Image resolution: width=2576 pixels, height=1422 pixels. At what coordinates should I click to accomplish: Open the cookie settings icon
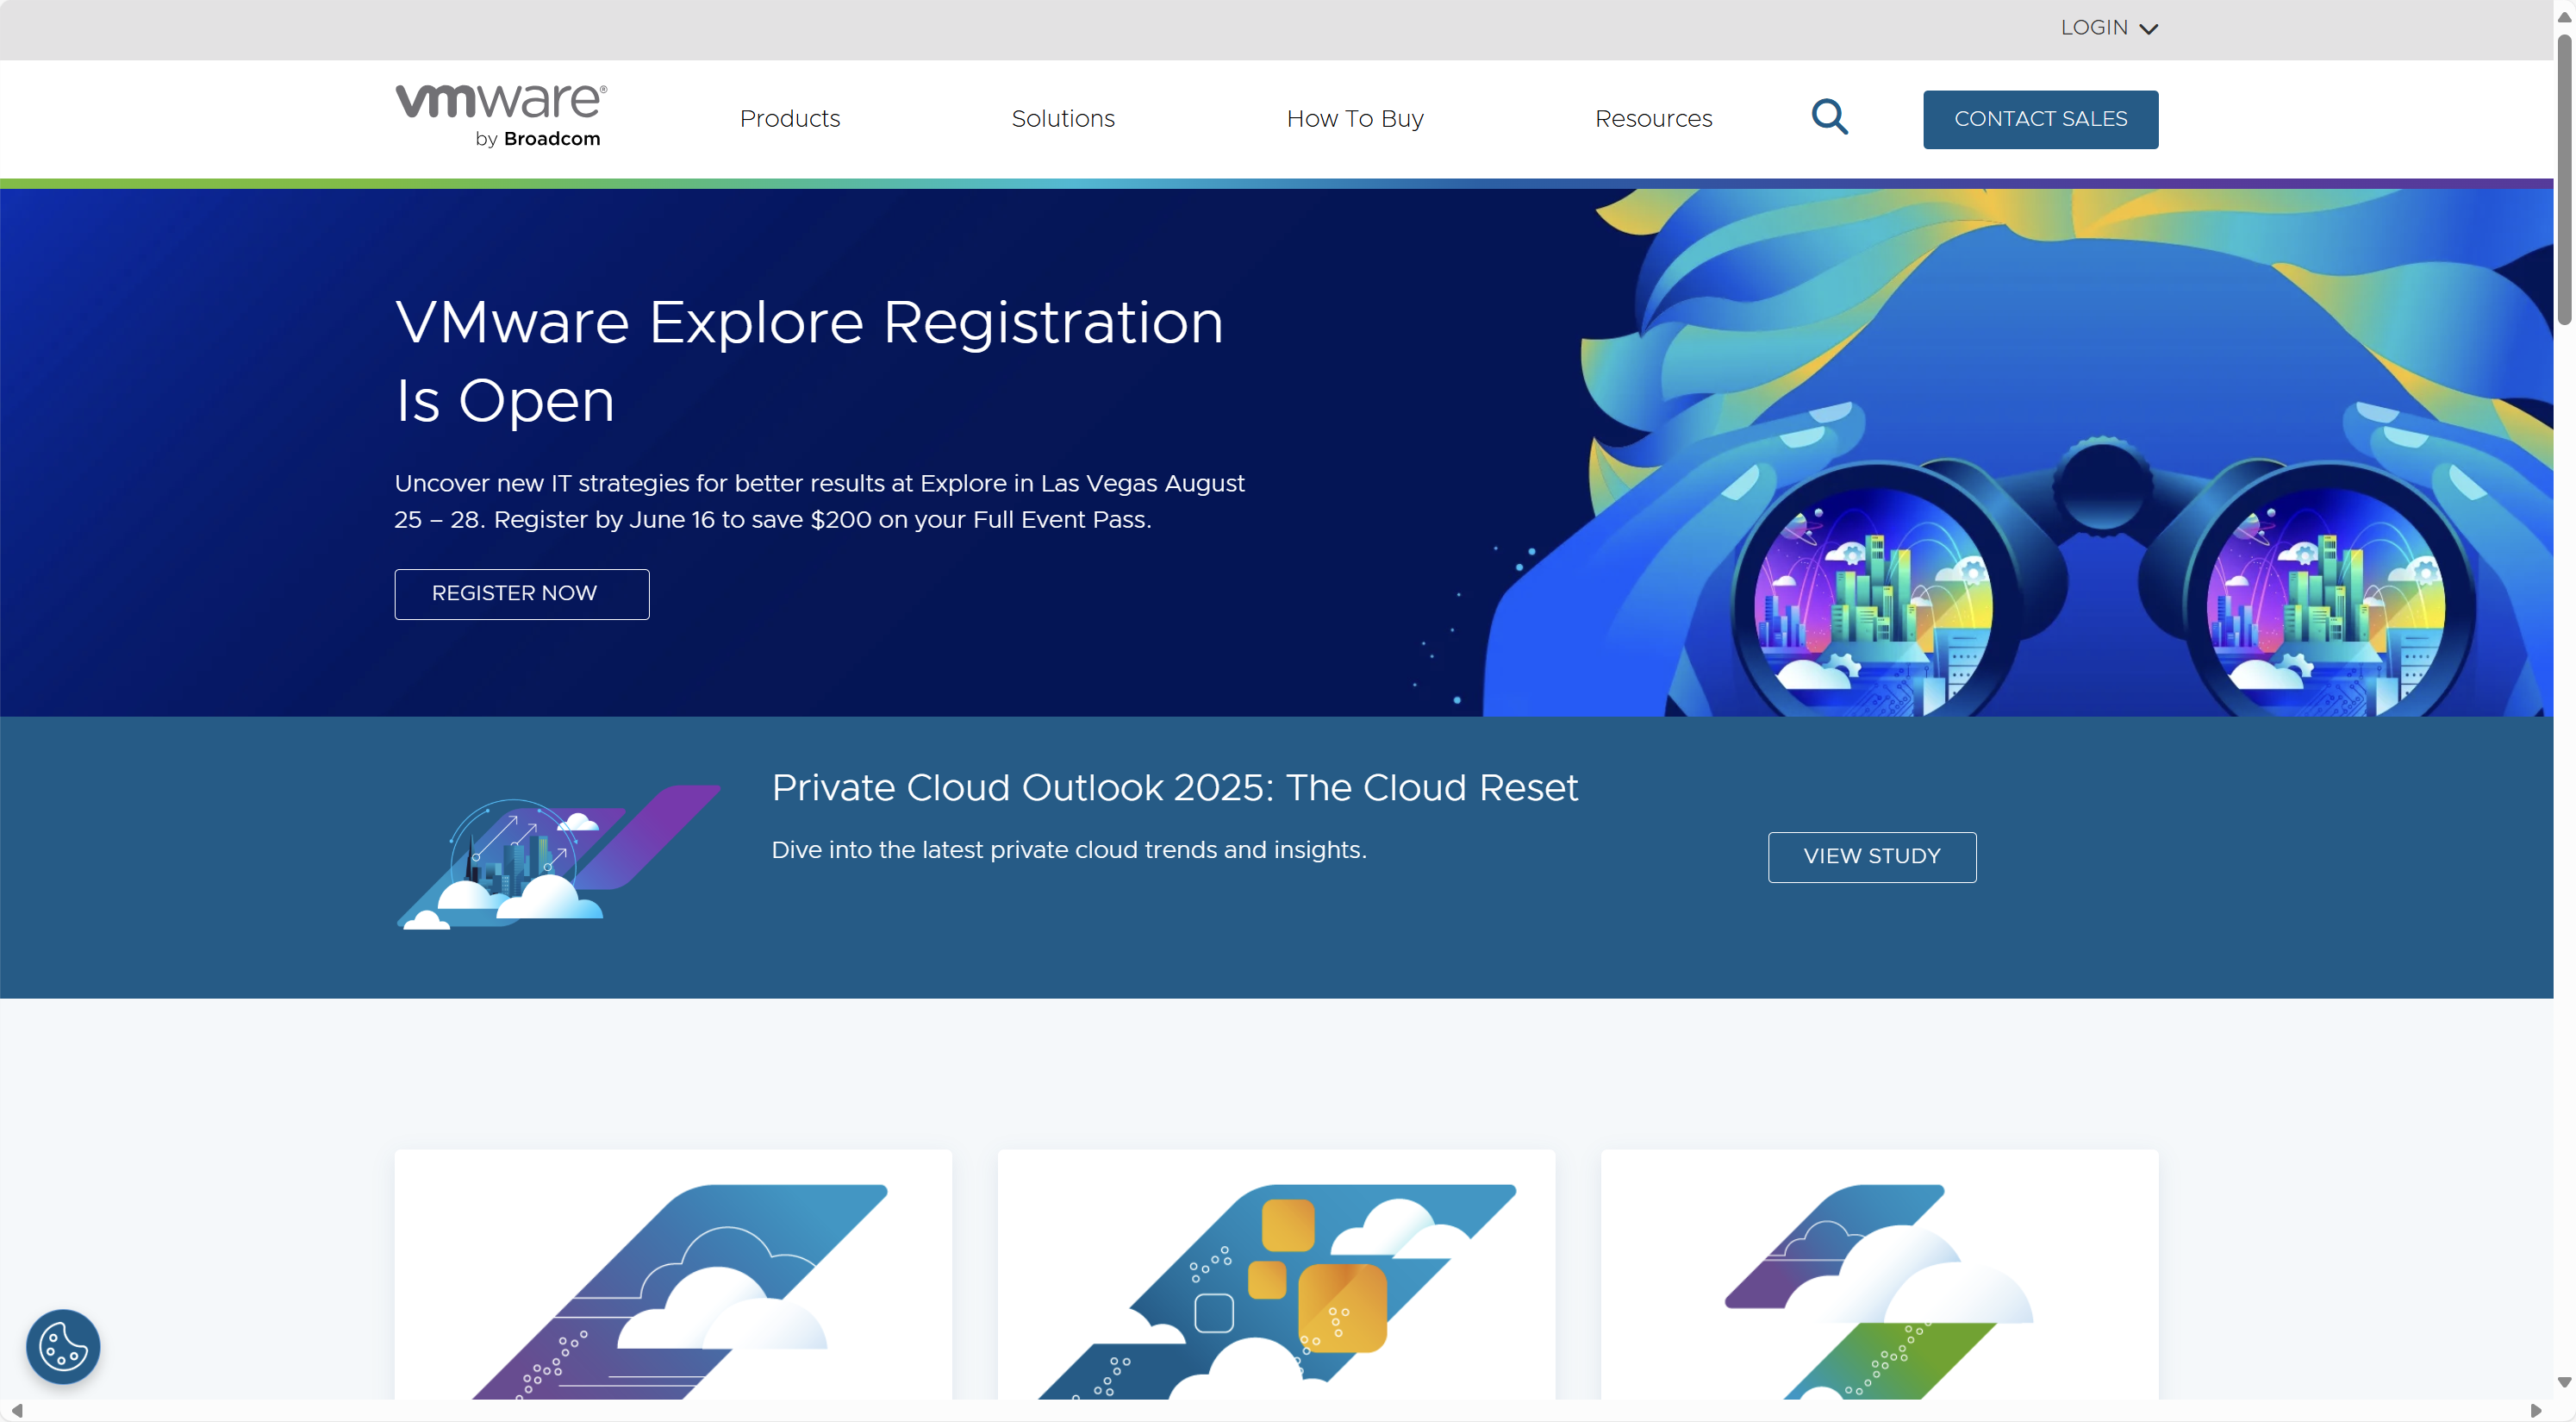coord(63,1346)
